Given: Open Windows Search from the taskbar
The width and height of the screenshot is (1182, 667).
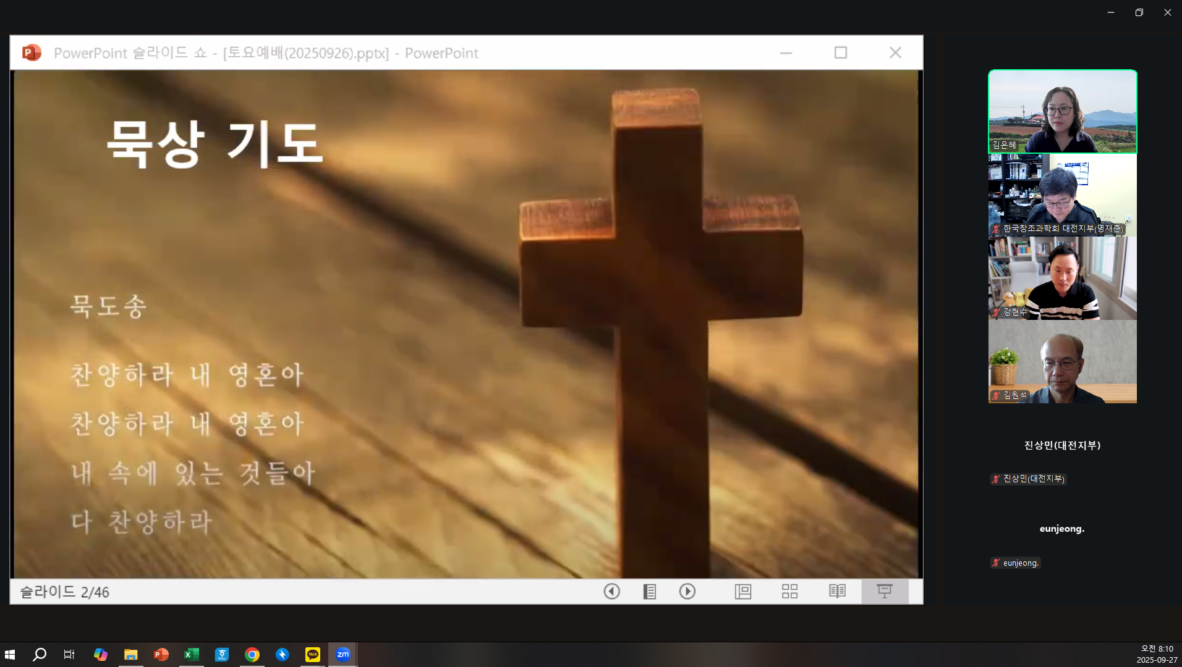Looking at the screenshot, I should tap(40, 654).
